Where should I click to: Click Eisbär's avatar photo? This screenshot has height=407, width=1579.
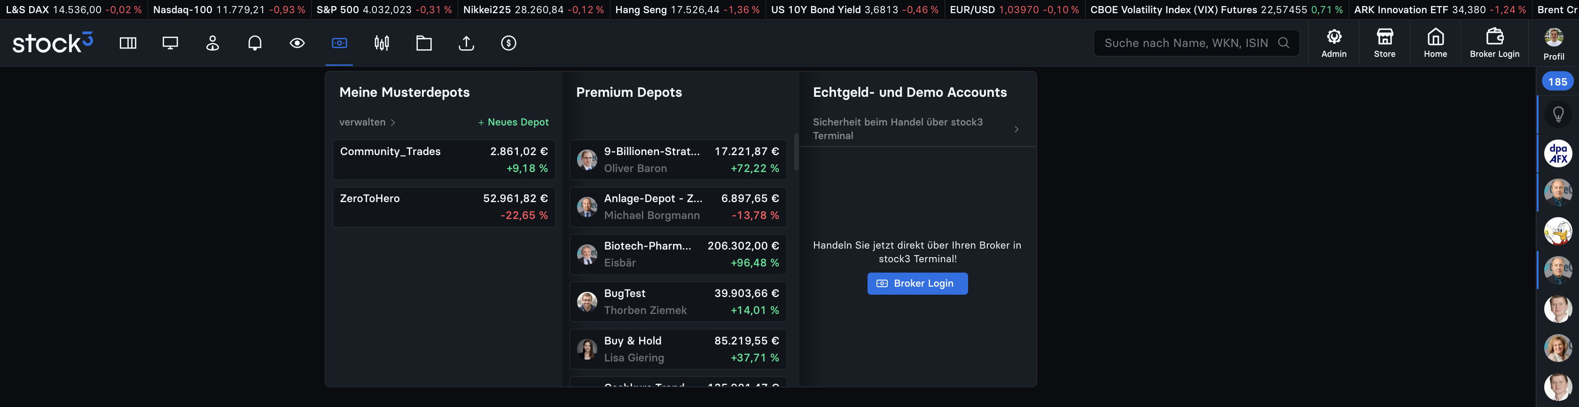[x=586, y=254]
